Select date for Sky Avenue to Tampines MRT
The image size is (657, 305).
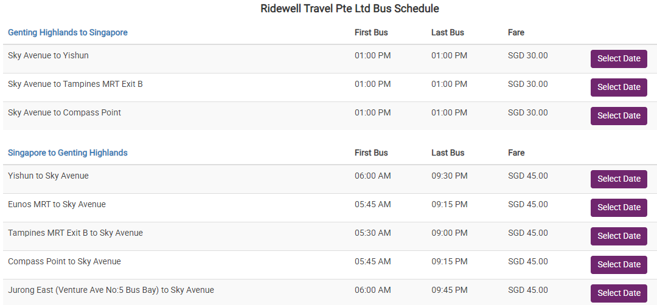[619, 87]
